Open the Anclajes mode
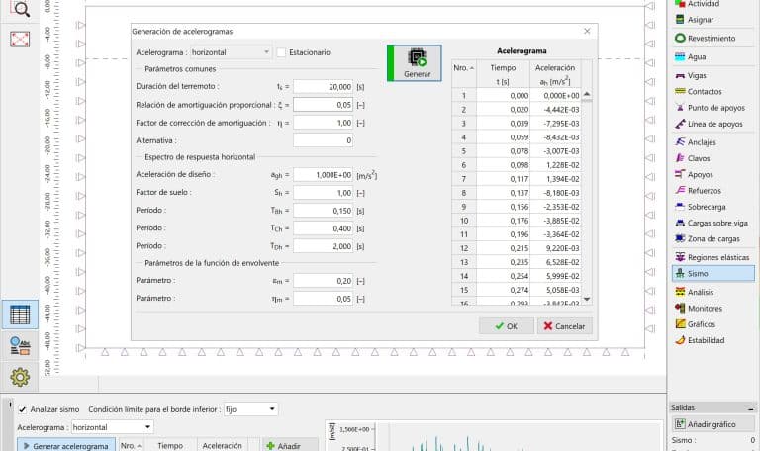The image size is (760, 451). pos(713,142)
